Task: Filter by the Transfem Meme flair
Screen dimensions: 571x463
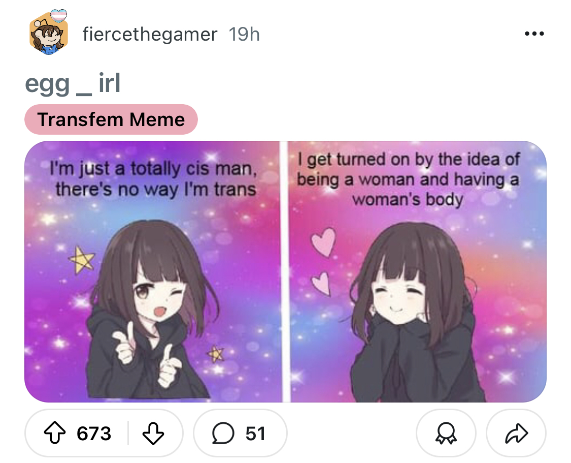Action: tap(111, 119)
